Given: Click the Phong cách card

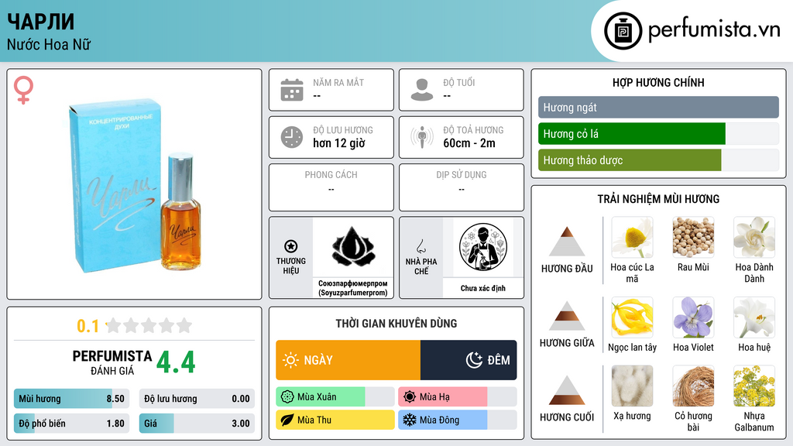Looking at the screenshot, I should click(x=331, y=187).
